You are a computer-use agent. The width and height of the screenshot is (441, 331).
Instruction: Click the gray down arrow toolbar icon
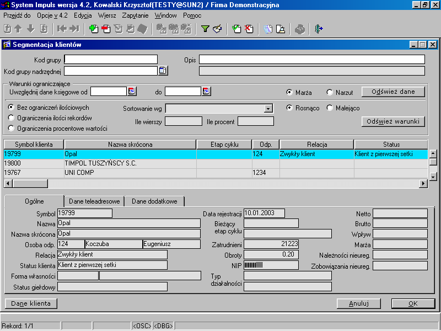pos(31,29)
